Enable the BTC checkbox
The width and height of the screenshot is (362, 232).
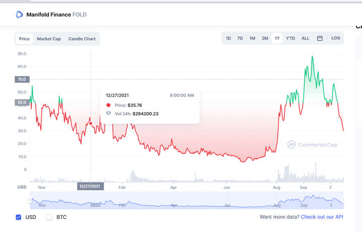tap(49, 217)
